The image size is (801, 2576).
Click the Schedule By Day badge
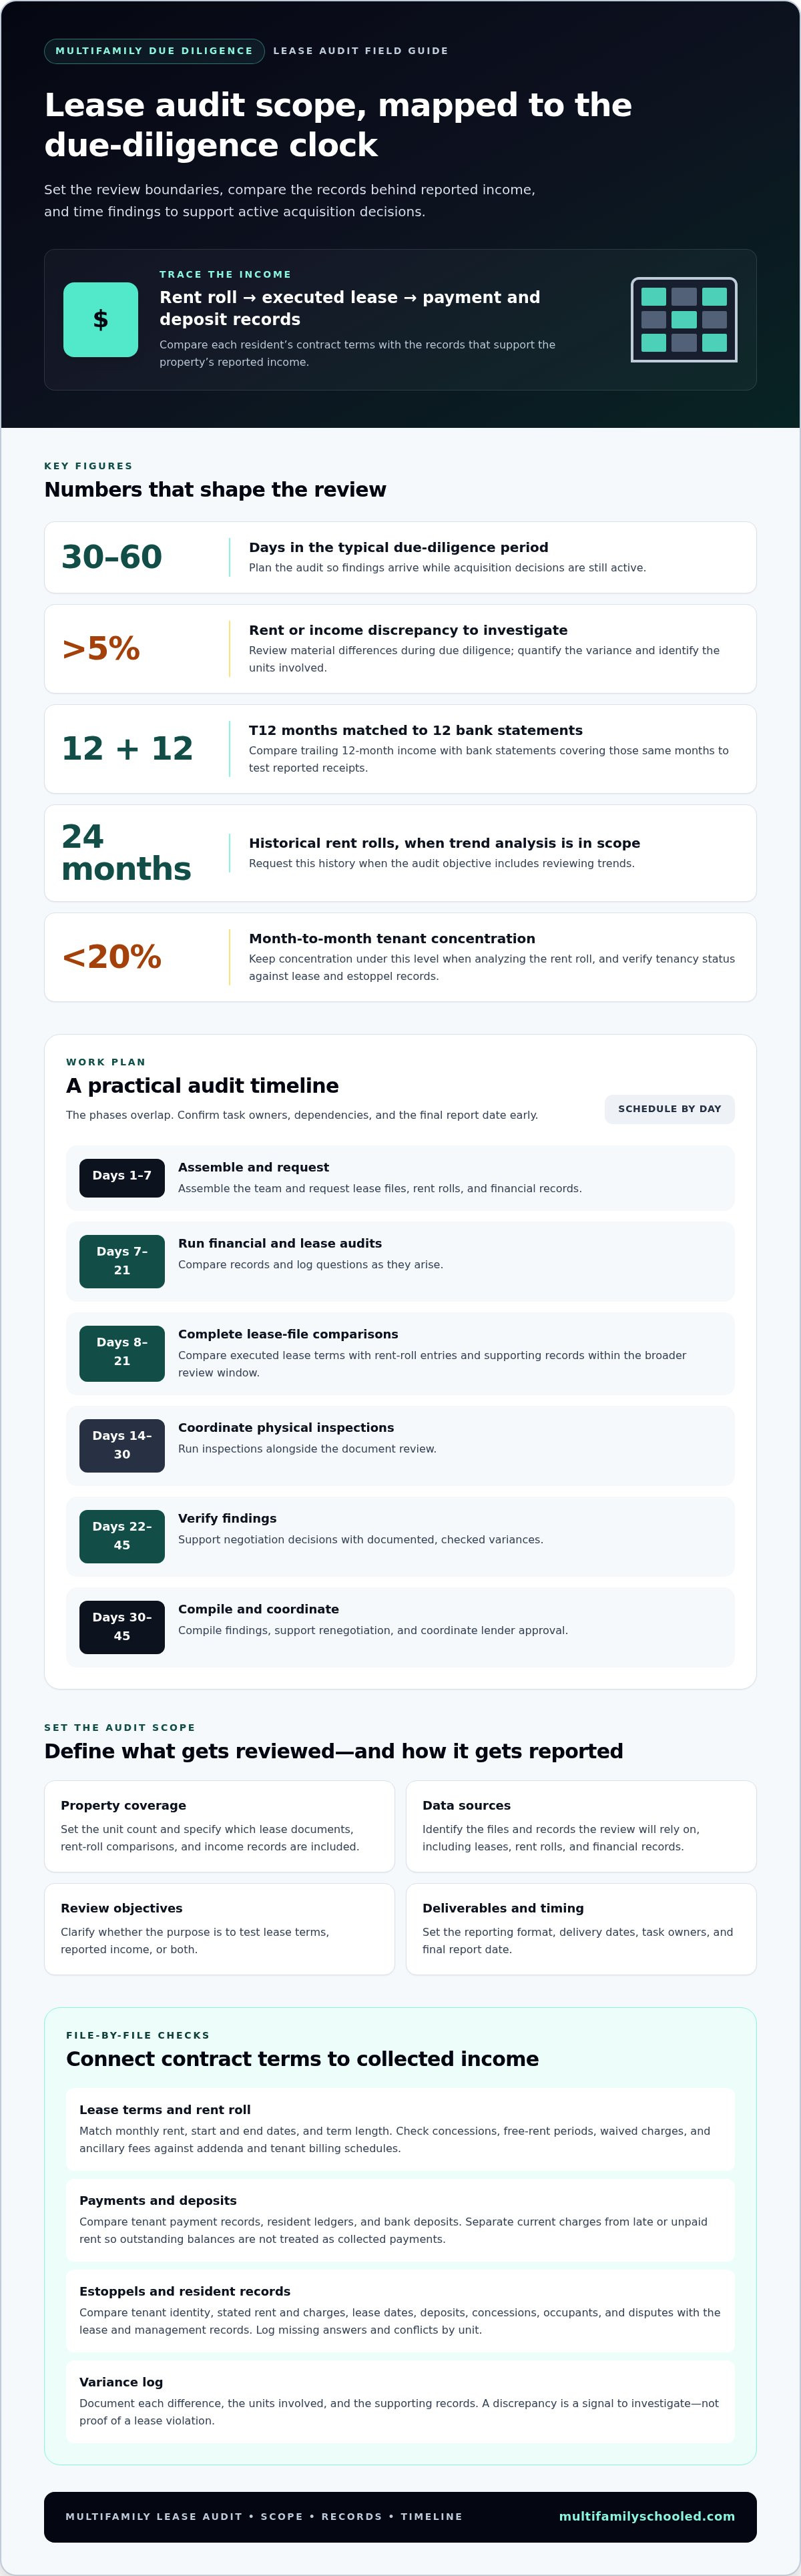click(669, 1109)
